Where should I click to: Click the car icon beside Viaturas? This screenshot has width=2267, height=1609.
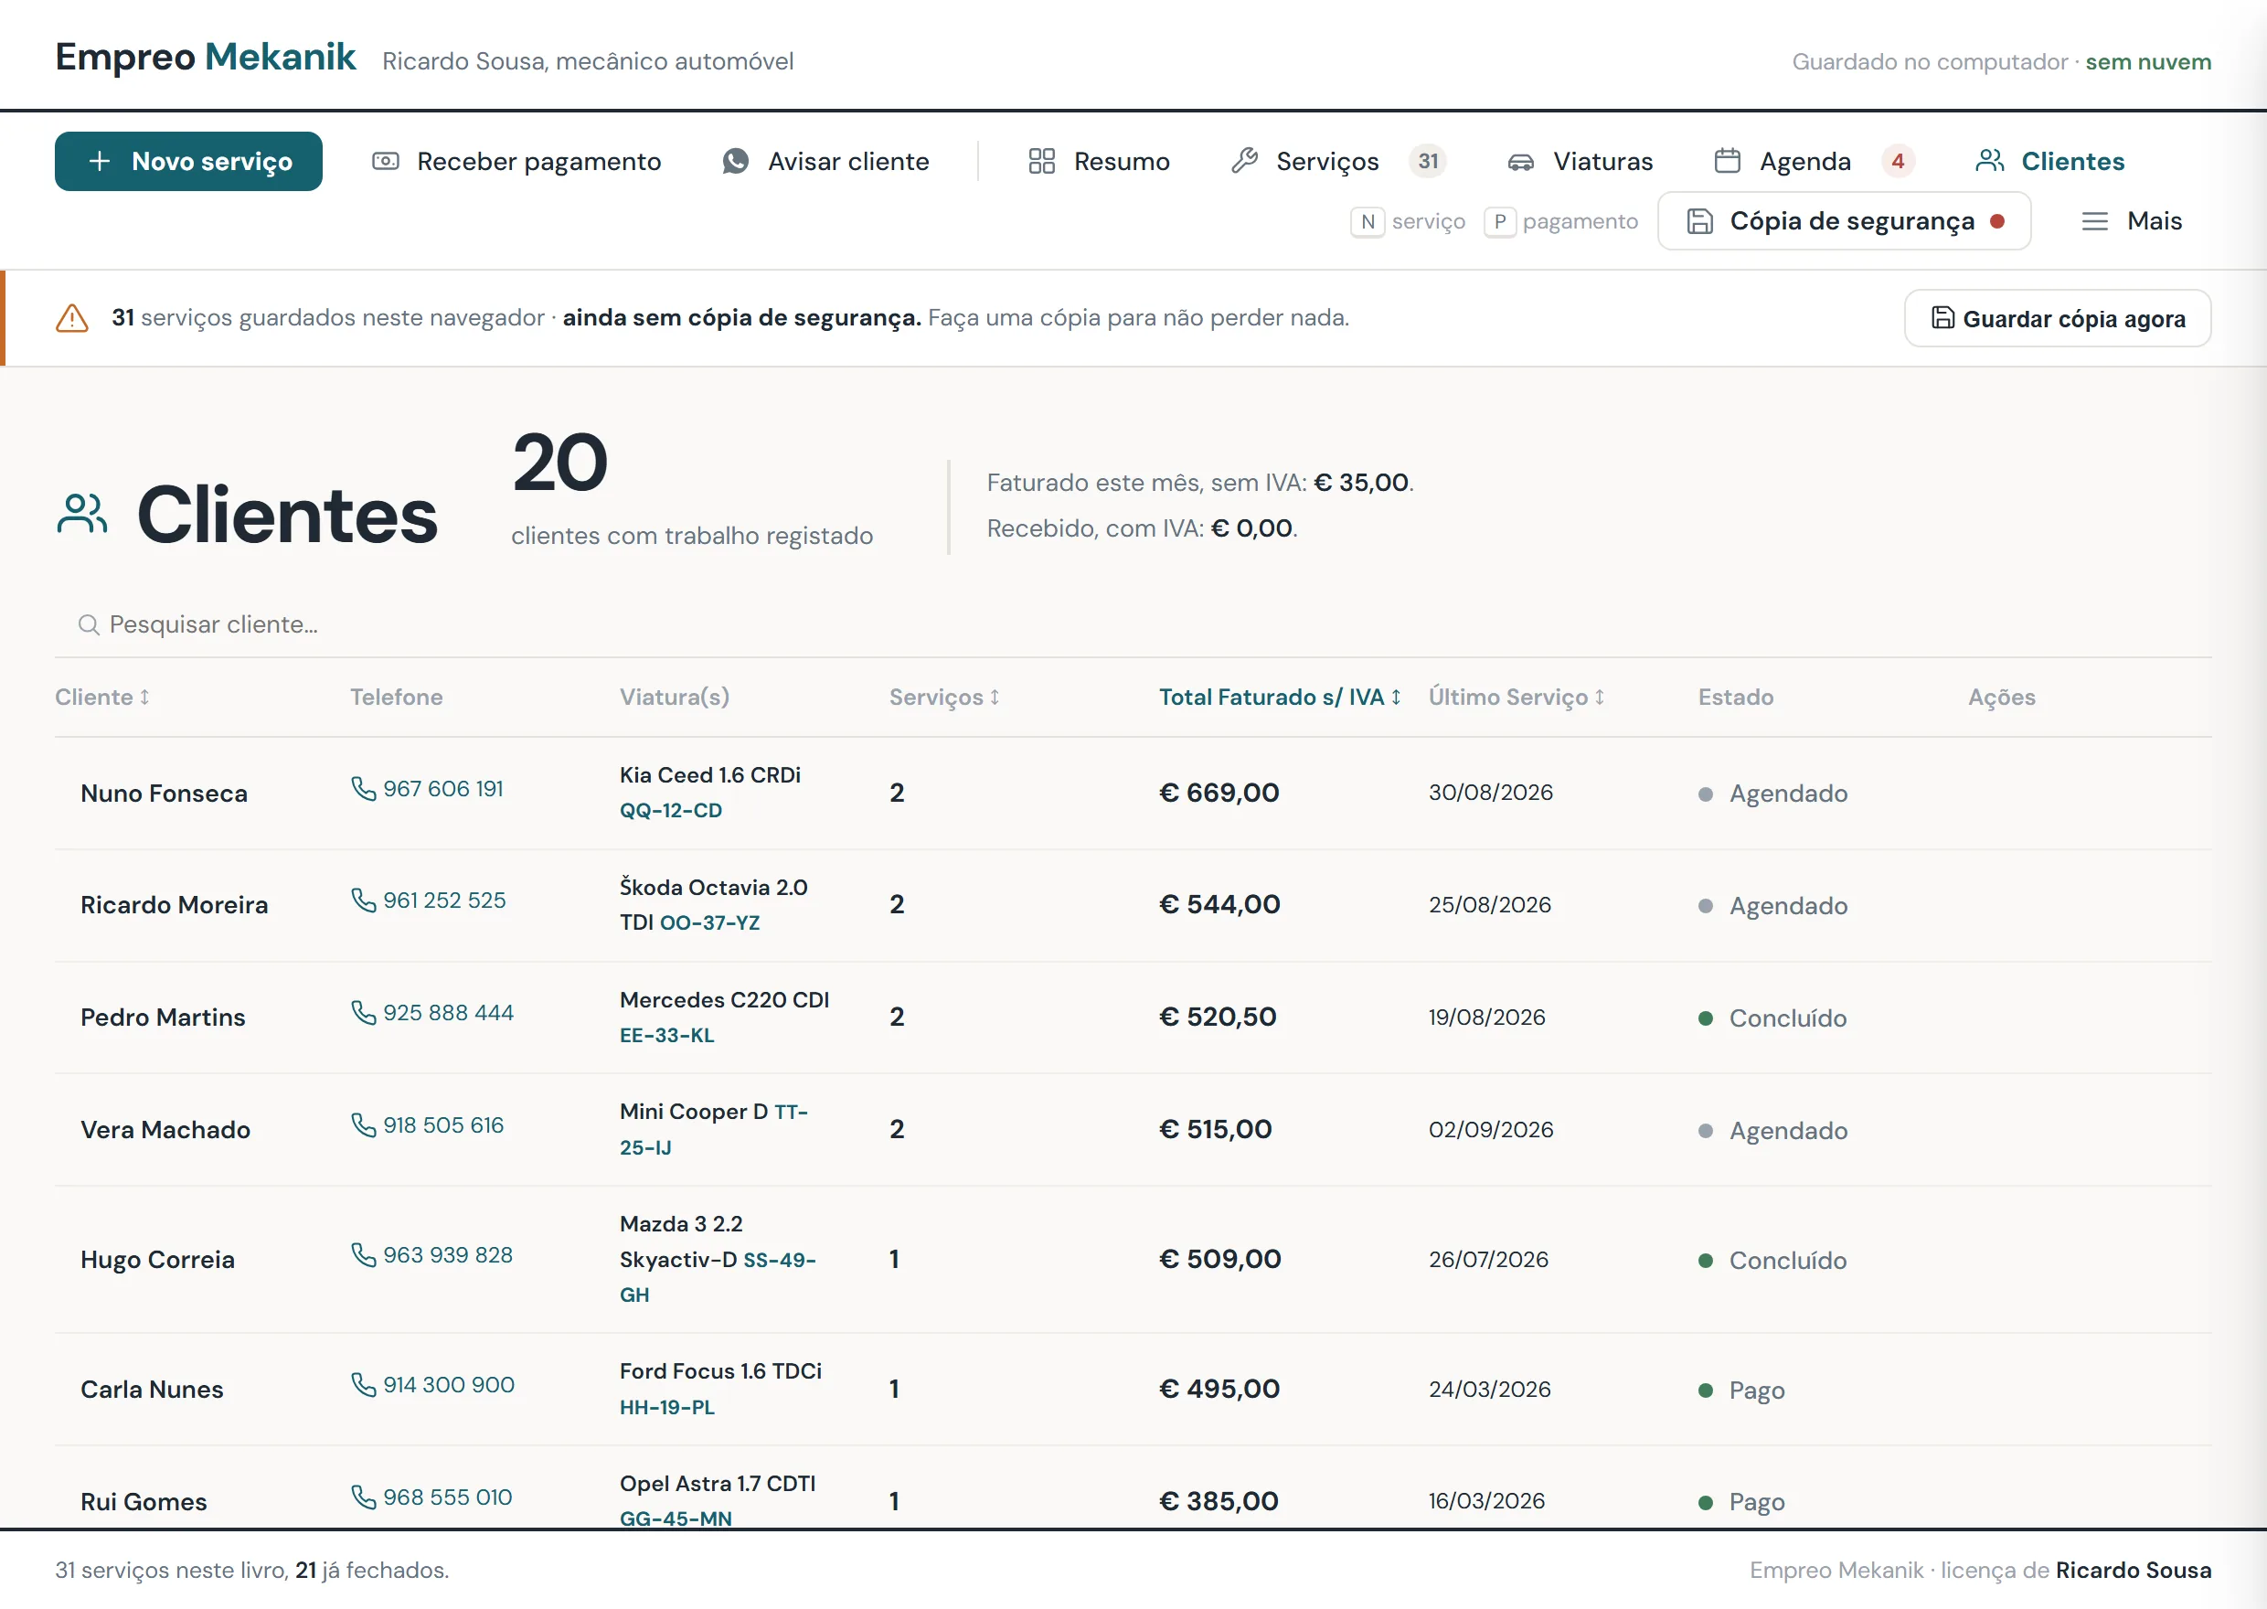(x=1520, y=162)
